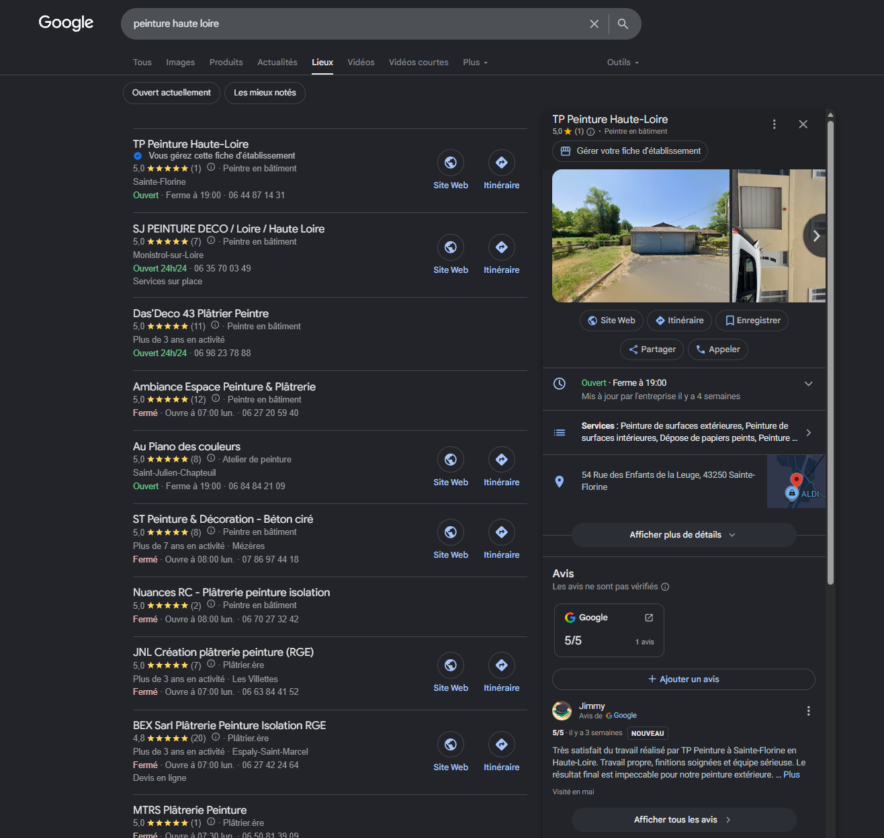Viewport: 884px width, 838px height.
Task: Switch to the Vidéos courtes tab
Action: tap(418, 62)
